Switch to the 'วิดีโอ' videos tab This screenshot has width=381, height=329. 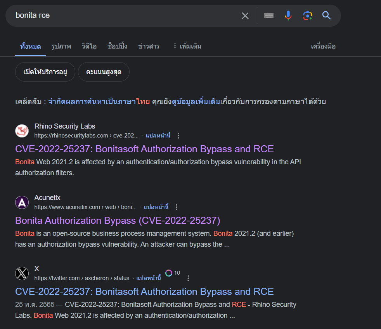click(x=89, y=46)
